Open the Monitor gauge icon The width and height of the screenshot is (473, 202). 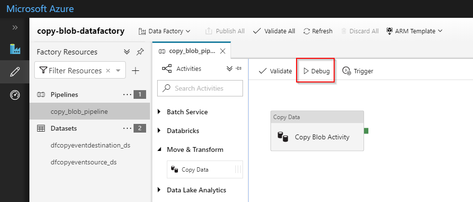click(15, 95)
